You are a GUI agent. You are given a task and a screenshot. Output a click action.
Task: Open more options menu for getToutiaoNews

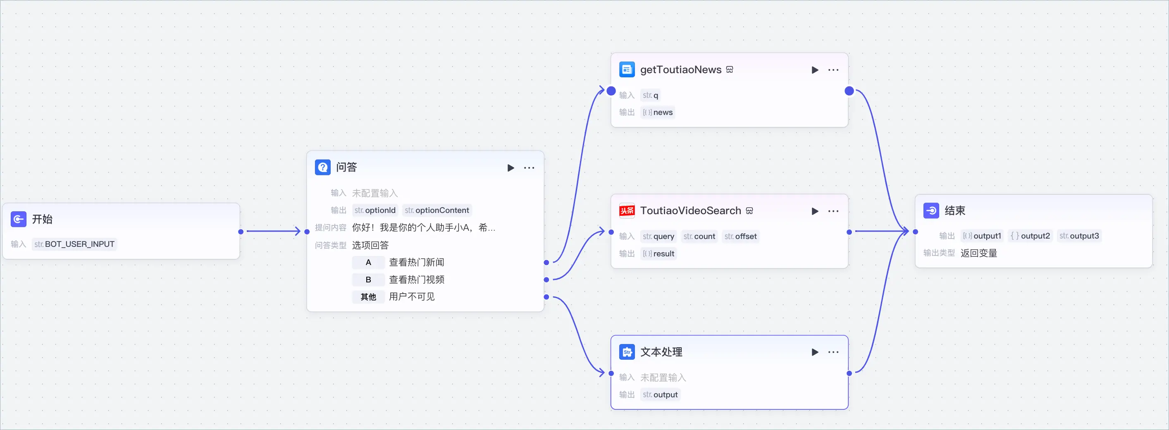coord(833,70)
